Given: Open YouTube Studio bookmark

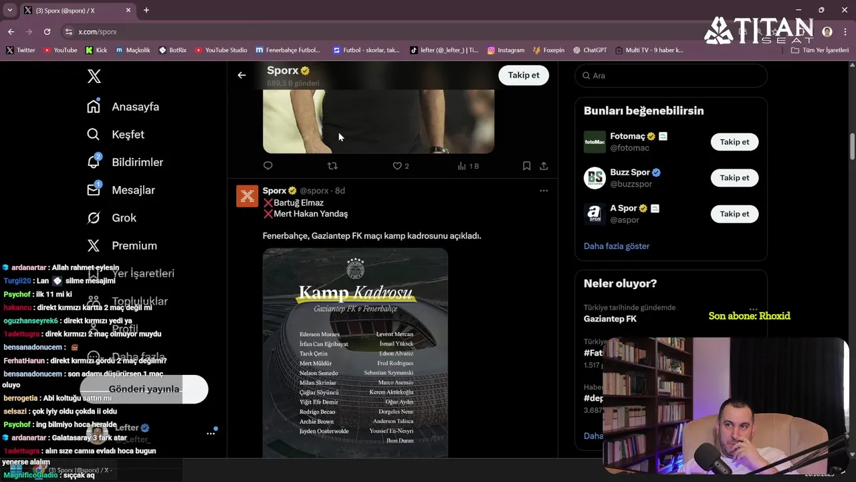Looking at the screenshot, I should (x=221, y=50).
